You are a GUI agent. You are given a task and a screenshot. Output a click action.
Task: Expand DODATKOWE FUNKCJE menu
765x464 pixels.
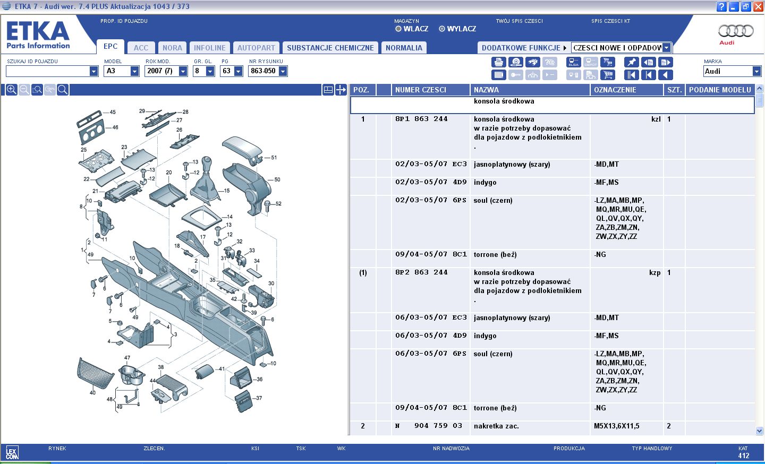pyautogui.click(x=524, y=48)
